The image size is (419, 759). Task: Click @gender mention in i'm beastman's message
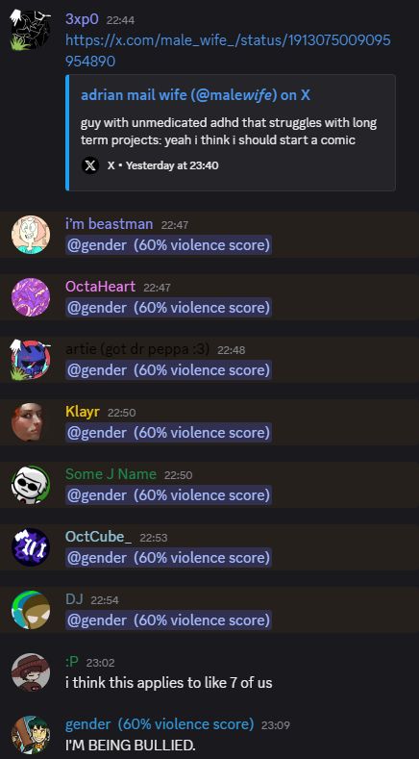click(168, 245)
